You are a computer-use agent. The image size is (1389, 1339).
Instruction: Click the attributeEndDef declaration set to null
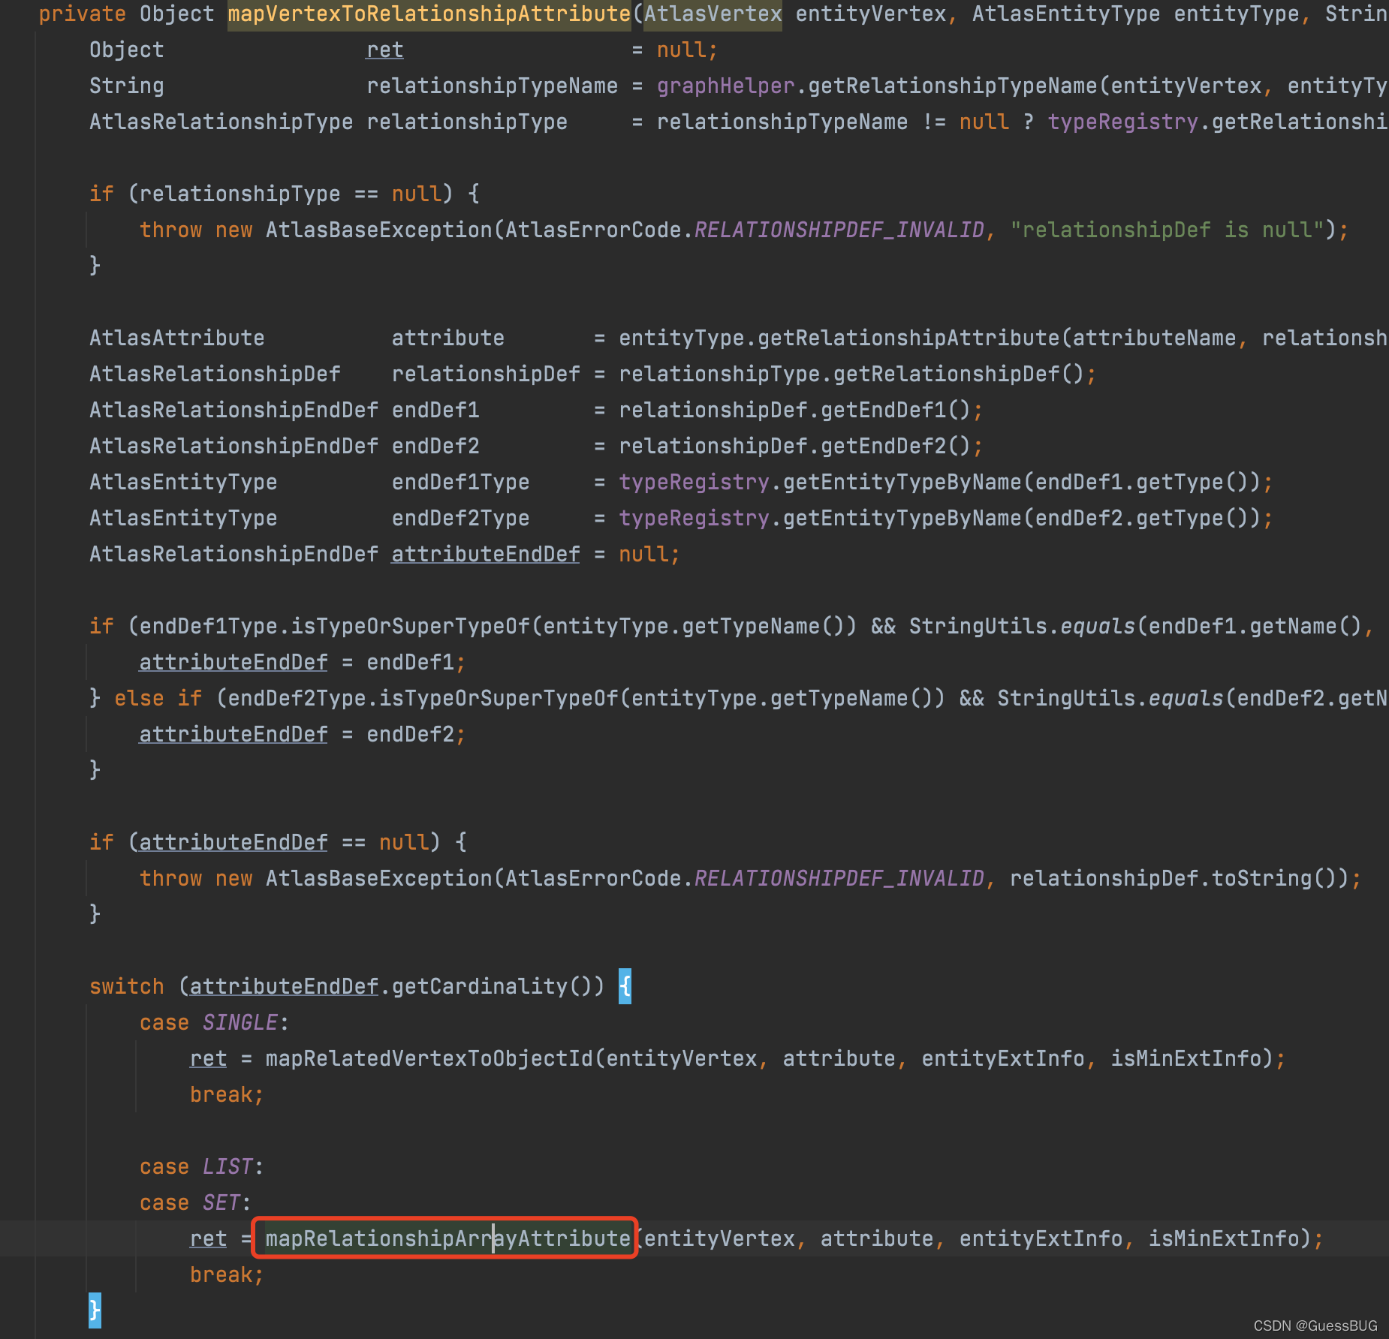pos(485,555)
